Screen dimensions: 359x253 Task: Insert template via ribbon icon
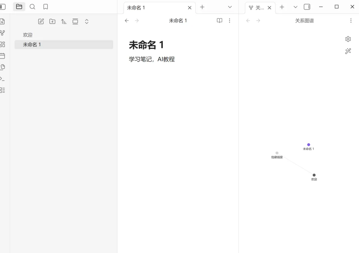pos(2,67)
